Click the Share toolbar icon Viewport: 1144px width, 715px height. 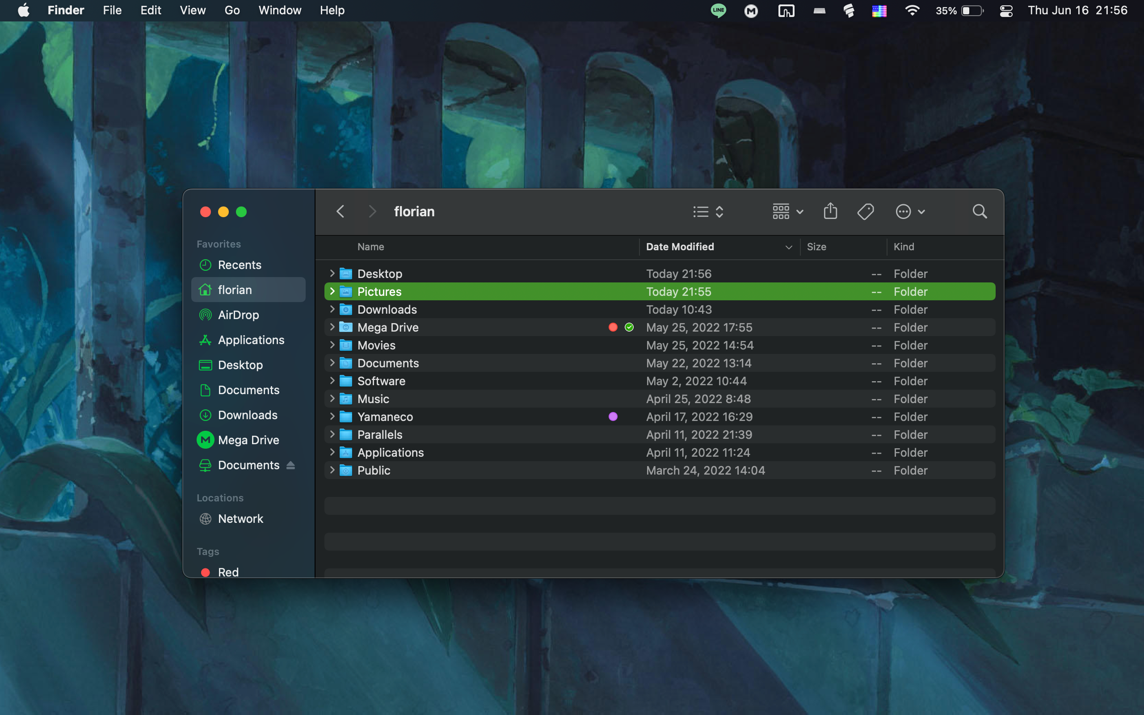click(x=830, y=211)
